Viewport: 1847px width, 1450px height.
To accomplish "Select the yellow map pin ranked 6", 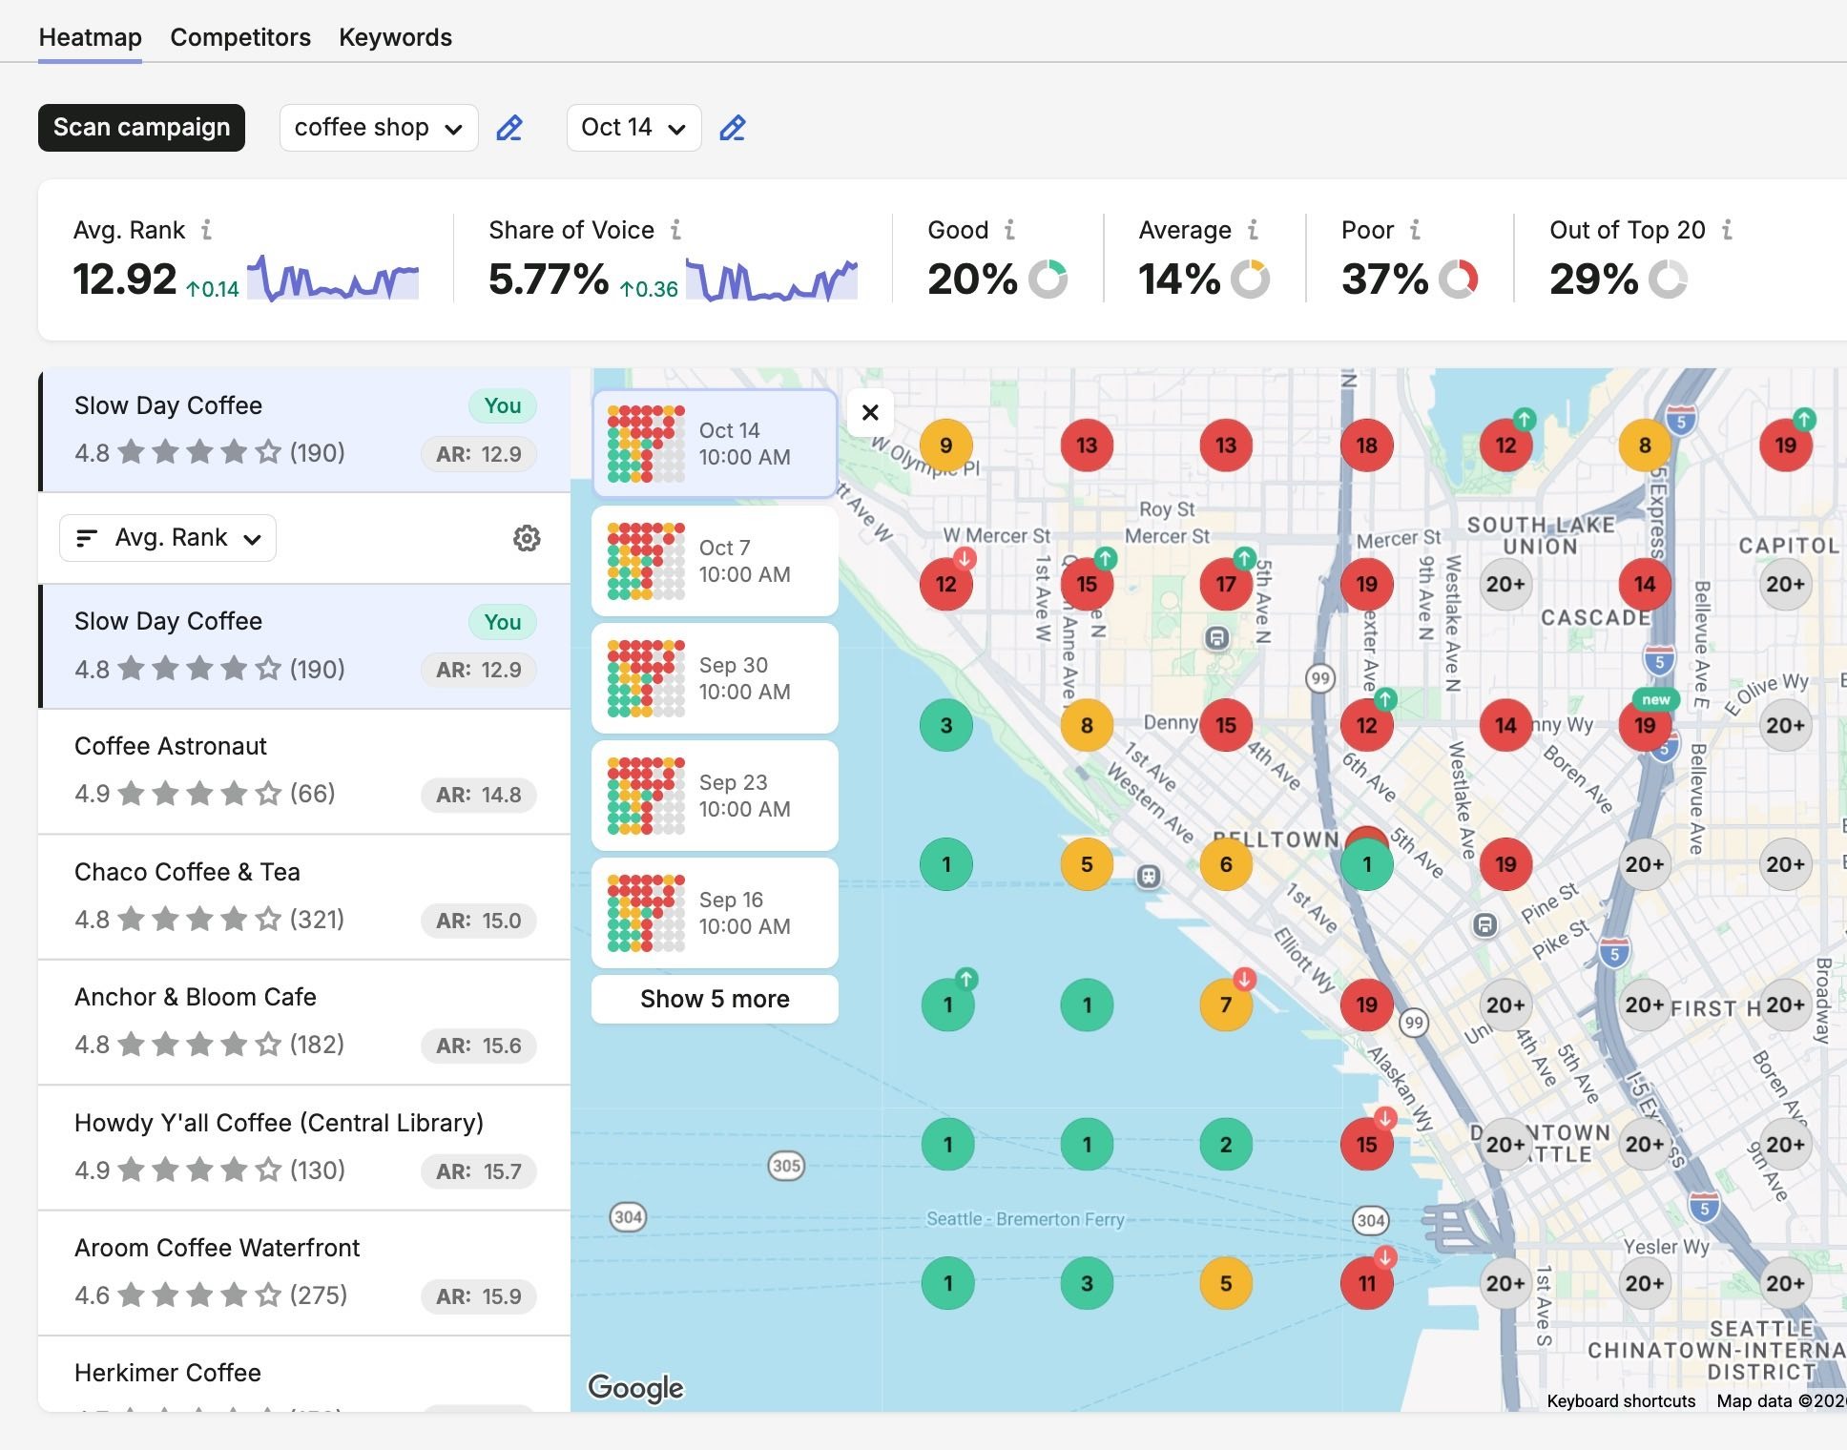I will (x=1226, y=864).
